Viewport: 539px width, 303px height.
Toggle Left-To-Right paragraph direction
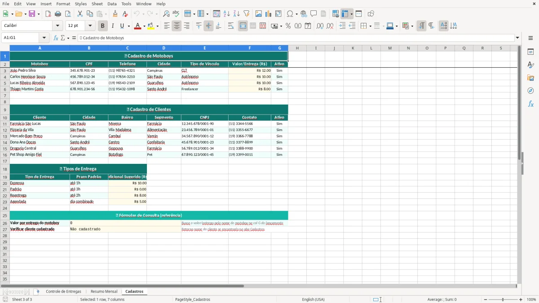coord(421,26)
